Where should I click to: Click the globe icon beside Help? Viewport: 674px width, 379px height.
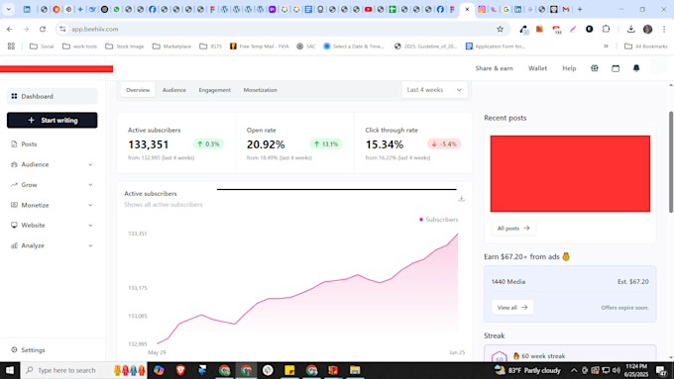coord(595,68)
